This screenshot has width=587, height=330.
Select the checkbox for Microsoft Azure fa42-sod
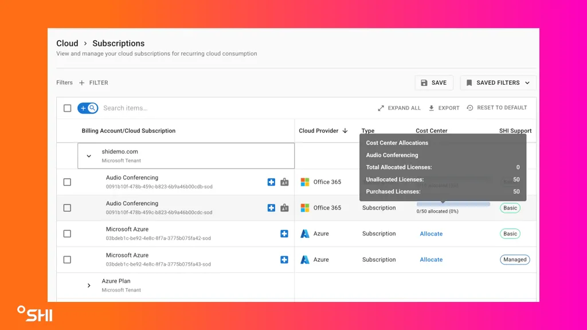pyautogui.click(x=68, y=234)
